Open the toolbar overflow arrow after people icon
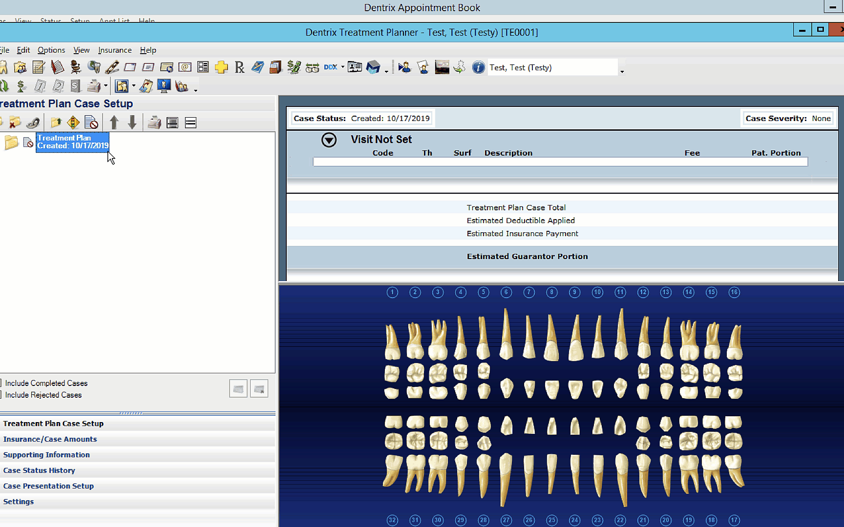This screenshot has width=844, height=527. click(195, 90)
